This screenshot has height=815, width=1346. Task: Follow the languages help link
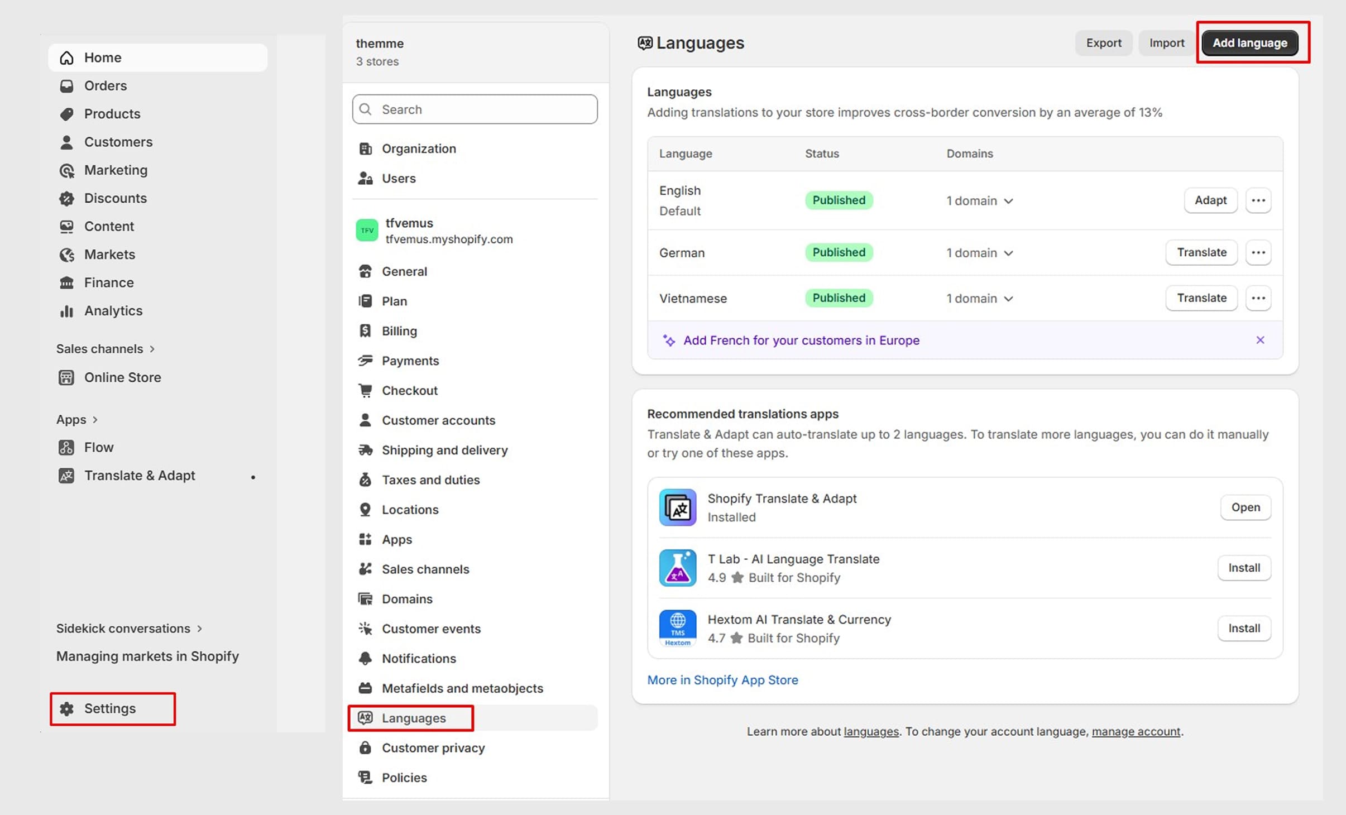click(871, 731)
